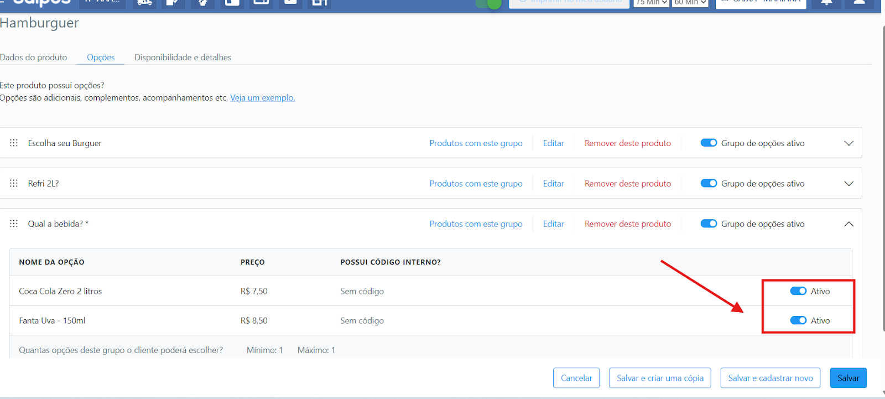This screenshot has width=885, height=399.
Task: Toggle Escolha seu Burguer group active switch
Action: (709, 143)
